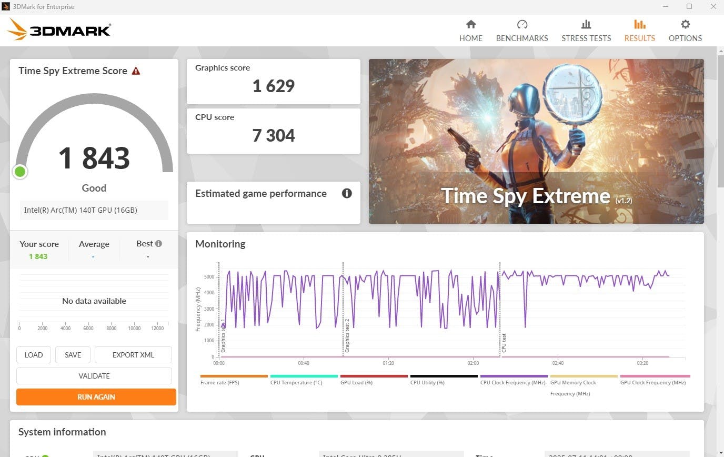The height and width of the screenshot is (457, 724).
Task: Click LOAD button
Action: click(34, 355)
